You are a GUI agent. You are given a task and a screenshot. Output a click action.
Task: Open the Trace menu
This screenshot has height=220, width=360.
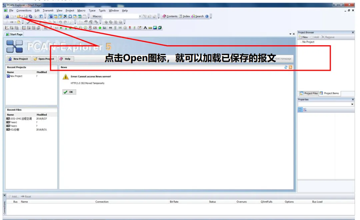click(x=92, y=11)
